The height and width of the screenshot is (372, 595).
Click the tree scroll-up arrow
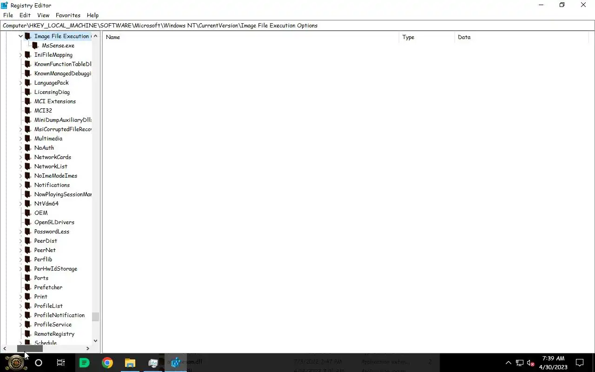tap(95, 36)
